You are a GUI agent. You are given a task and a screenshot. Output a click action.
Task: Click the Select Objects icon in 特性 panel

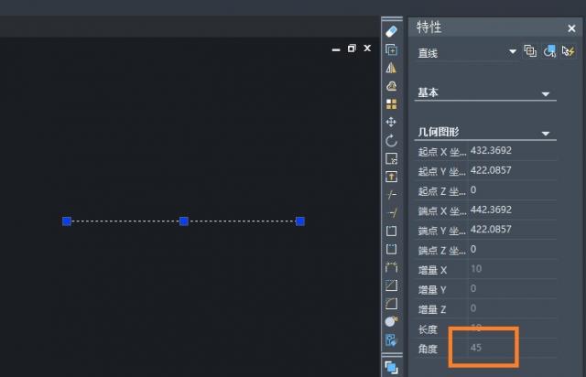(549, 51)
